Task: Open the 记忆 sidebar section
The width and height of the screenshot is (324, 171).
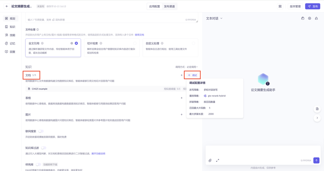Action: click(x=10, y=43)
